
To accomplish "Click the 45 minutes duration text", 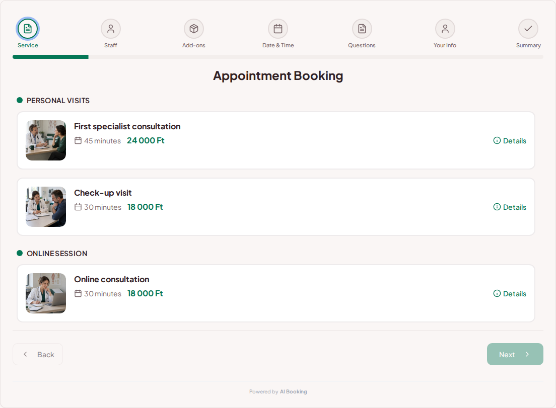I will click(x=102, y=141).
